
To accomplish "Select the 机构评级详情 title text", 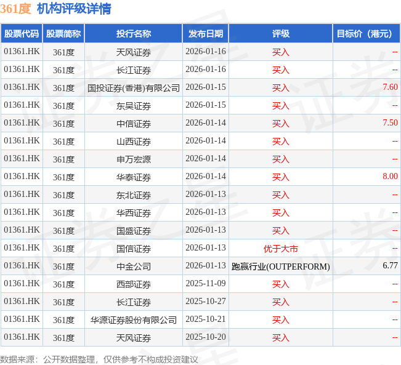I will click(74, 9).
